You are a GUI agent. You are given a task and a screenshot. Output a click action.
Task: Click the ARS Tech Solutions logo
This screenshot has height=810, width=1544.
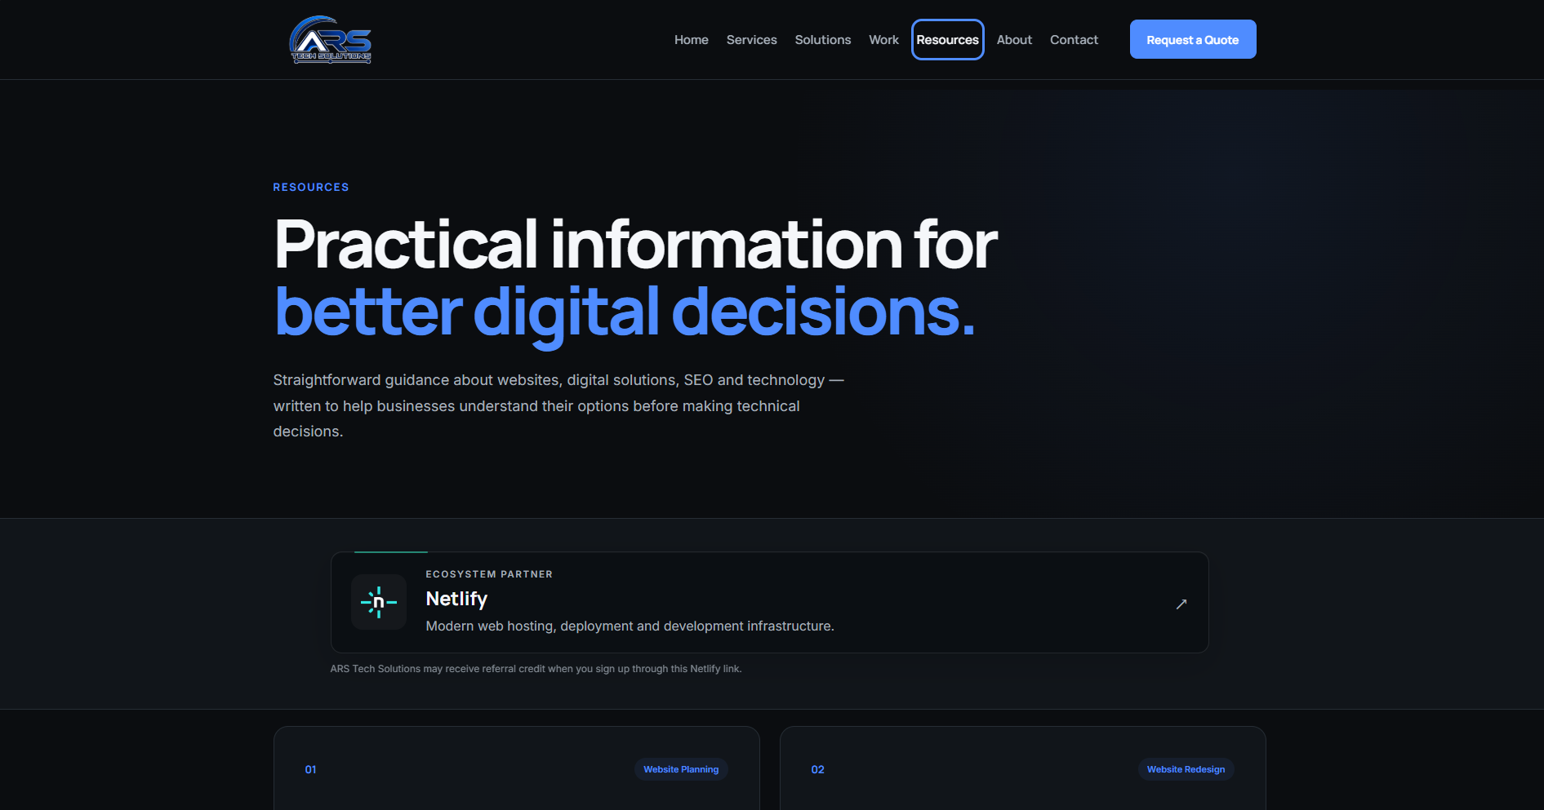tap(331, 39)
